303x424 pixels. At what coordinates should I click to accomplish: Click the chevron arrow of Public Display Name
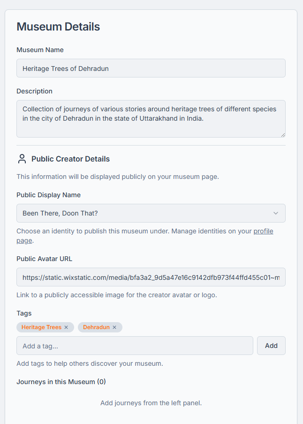pyautogui.click(x=276, y=213)
